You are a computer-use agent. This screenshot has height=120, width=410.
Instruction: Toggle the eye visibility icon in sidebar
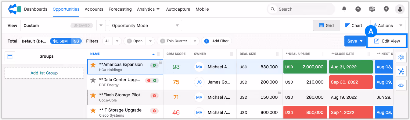(x=401, y=85)
